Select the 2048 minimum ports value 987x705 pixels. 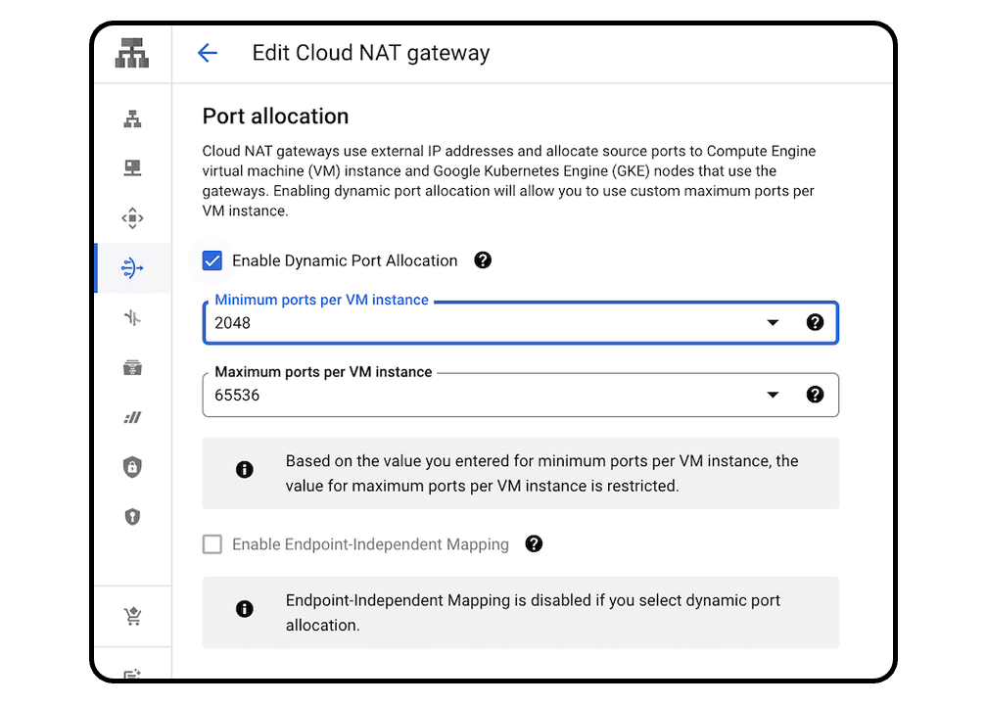[232, 323]
